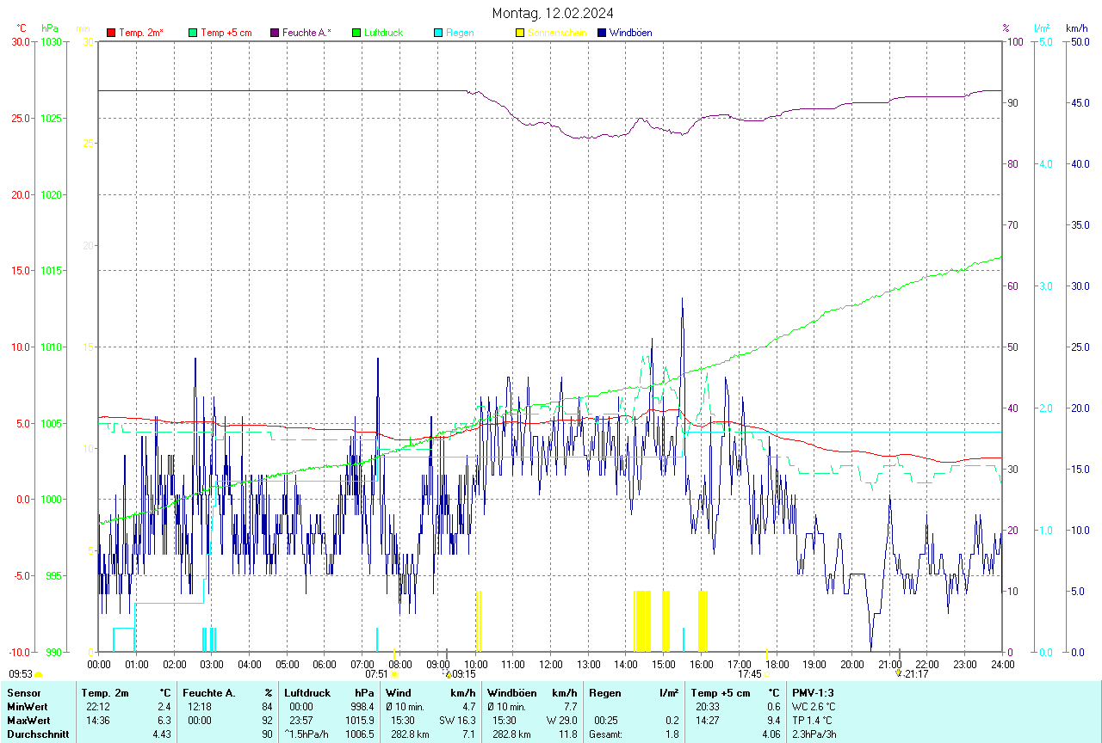Click the 'Gesamt:' rain total label

(606, 734)
